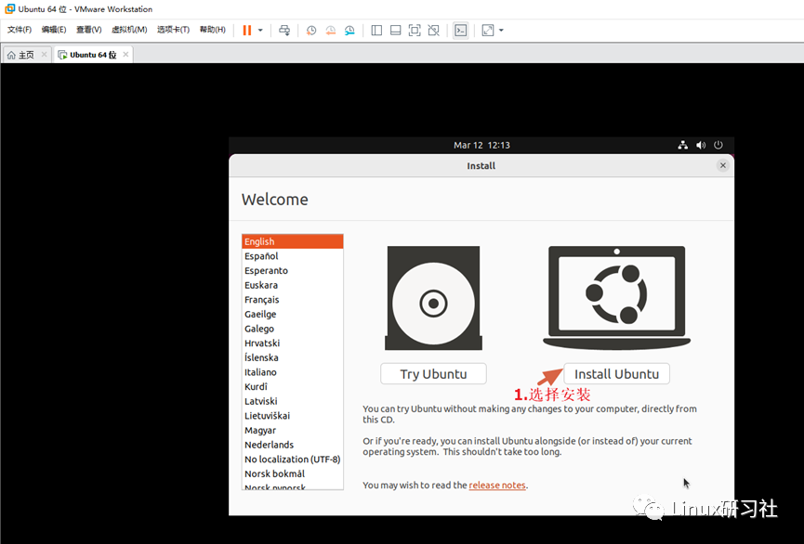Open the 查看(V) menu
The height and width of the screenshot is (544, 804).
point(89,30)
